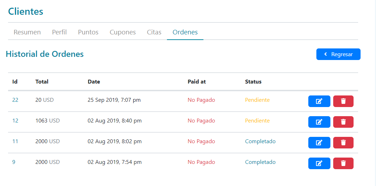Delete order 11 using trash icon
This screenshot has width=376, height=186.
343,142
